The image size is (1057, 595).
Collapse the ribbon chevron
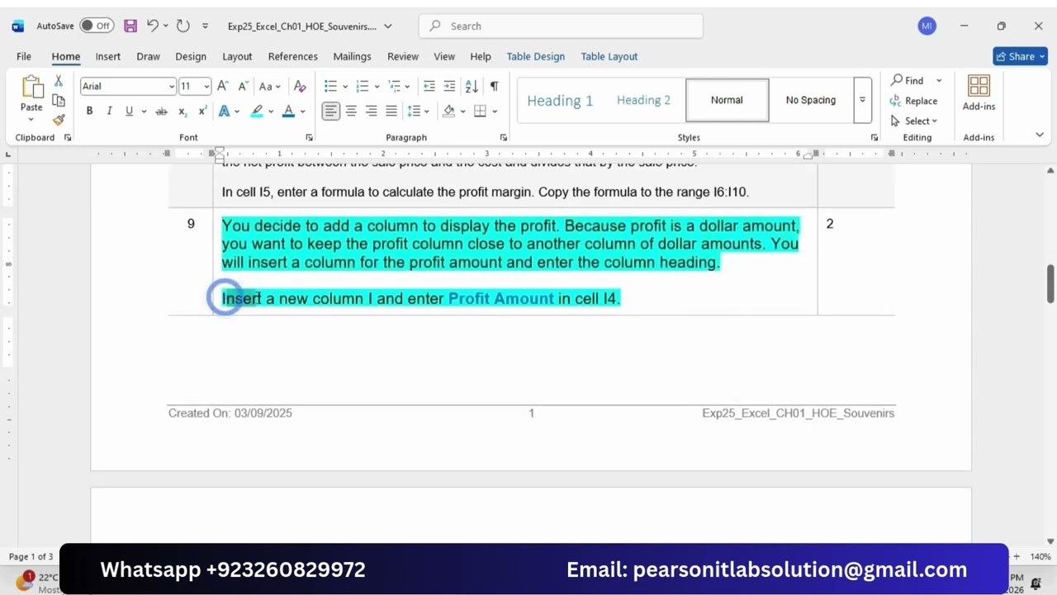tap(1040, 135)
